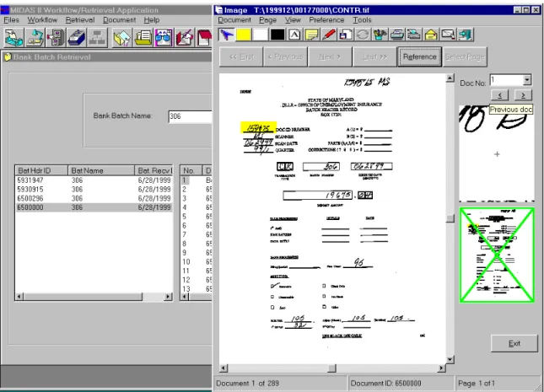
Task: Open the Document menu in MIDAS window
Action: click(120, 20)
